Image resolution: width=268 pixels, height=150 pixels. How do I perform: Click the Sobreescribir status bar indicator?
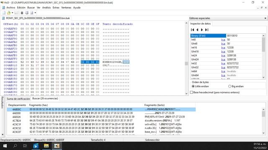pos(152,140)
